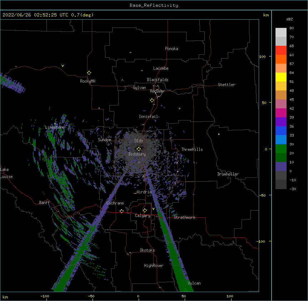
Task: Click the Drumheller city label
Action: click(228, 174)
